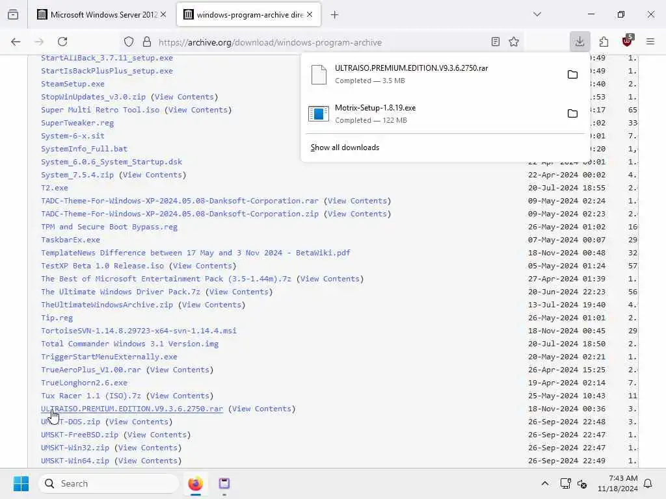Open the Windows Start button
Viewport: 666px width, 499px height.
pos(21,483)
